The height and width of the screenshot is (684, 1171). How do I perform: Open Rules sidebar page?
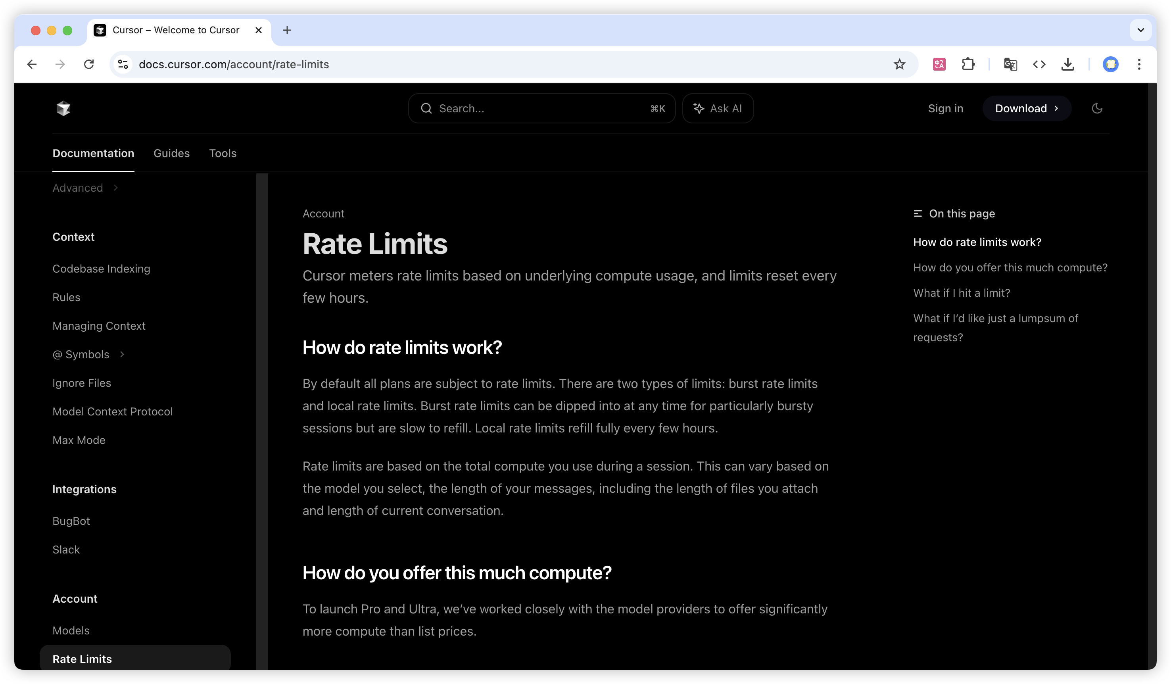[67, 298]
